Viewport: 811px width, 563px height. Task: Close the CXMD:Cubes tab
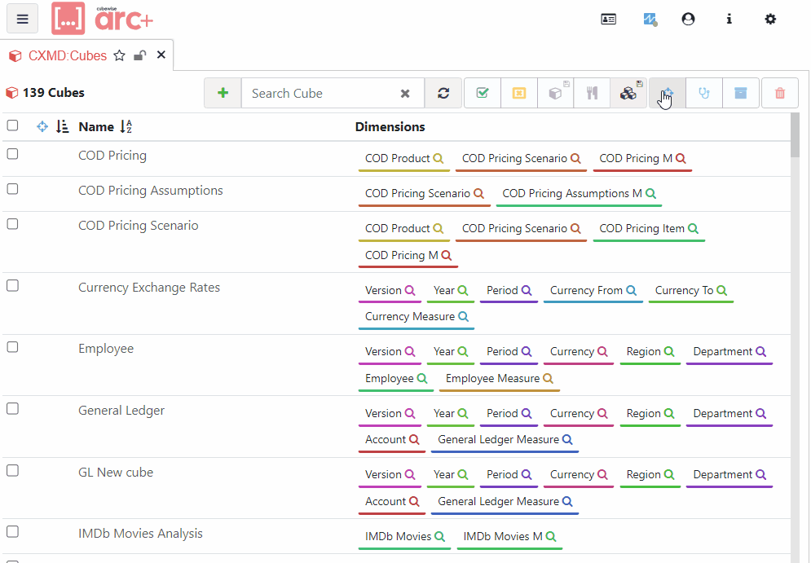[161, 55]
